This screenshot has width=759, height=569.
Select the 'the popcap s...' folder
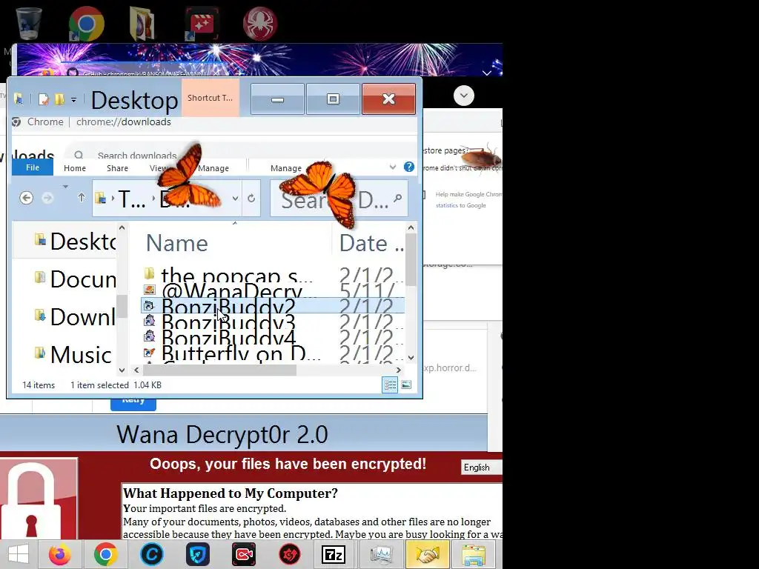[x=273, y=275]
